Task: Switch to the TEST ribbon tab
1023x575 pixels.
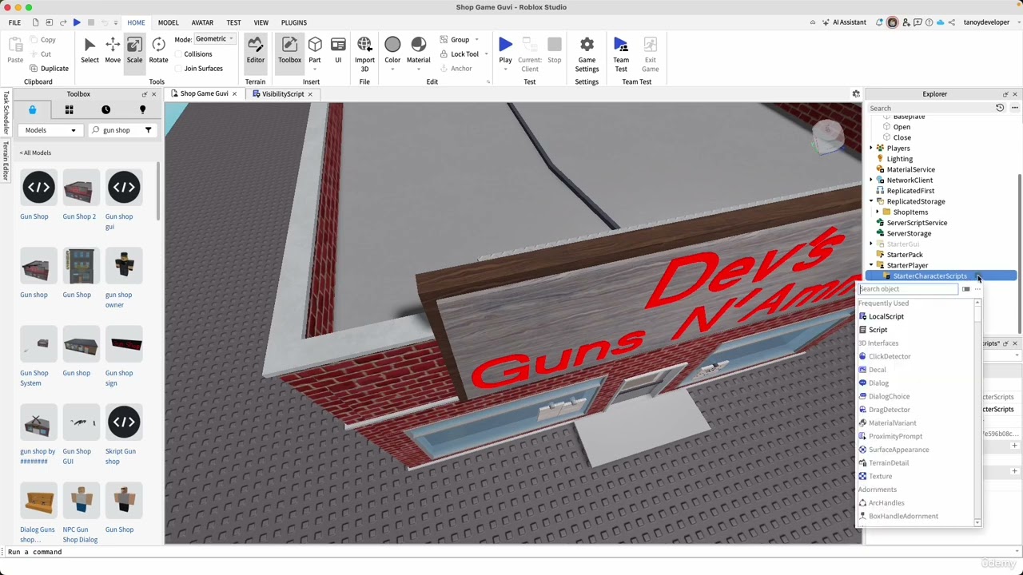Action: [x=233, y=22]
